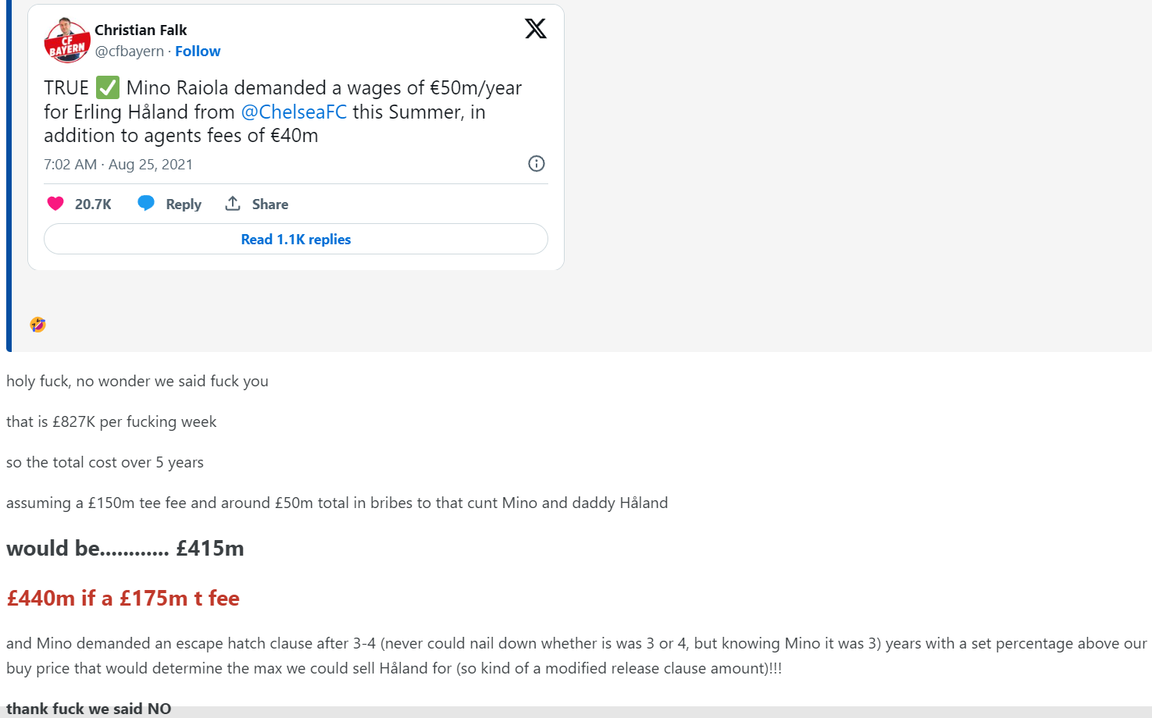Click the bold 'would be £415m' line
Screen dimensions: 1152x718
pyautogui.click(x=125, y=549)
